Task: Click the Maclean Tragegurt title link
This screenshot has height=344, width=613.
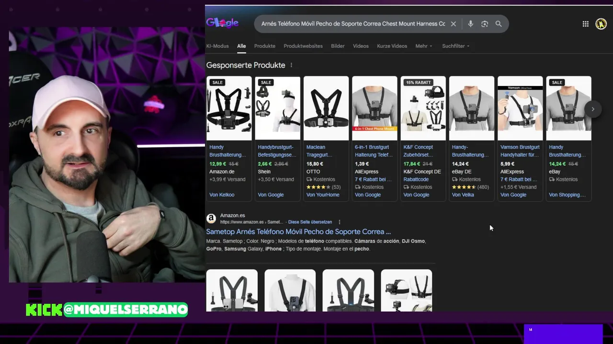Action: click(x=319, y=151)
